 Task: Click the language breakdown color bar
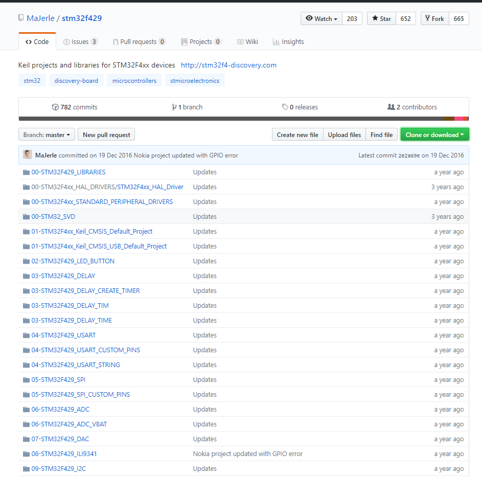coord(244,119)
